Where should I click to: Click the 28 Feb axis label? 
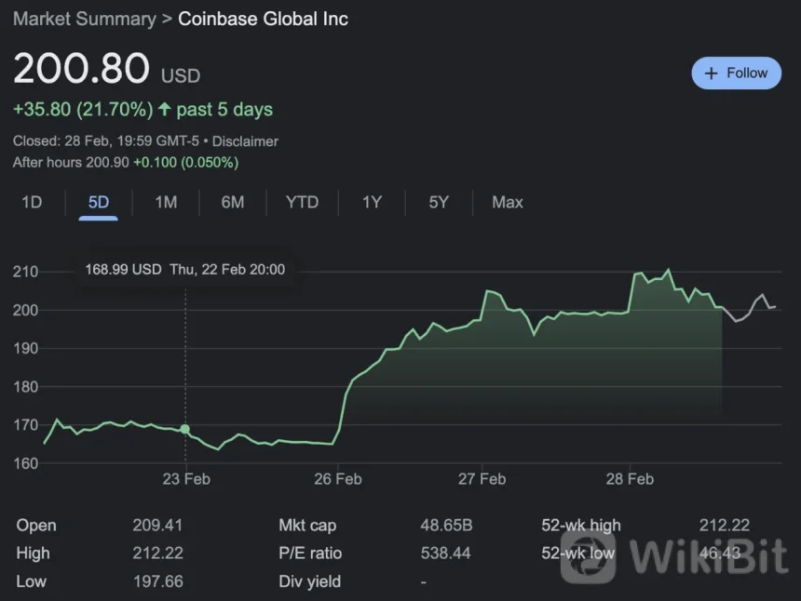(629, 479)
